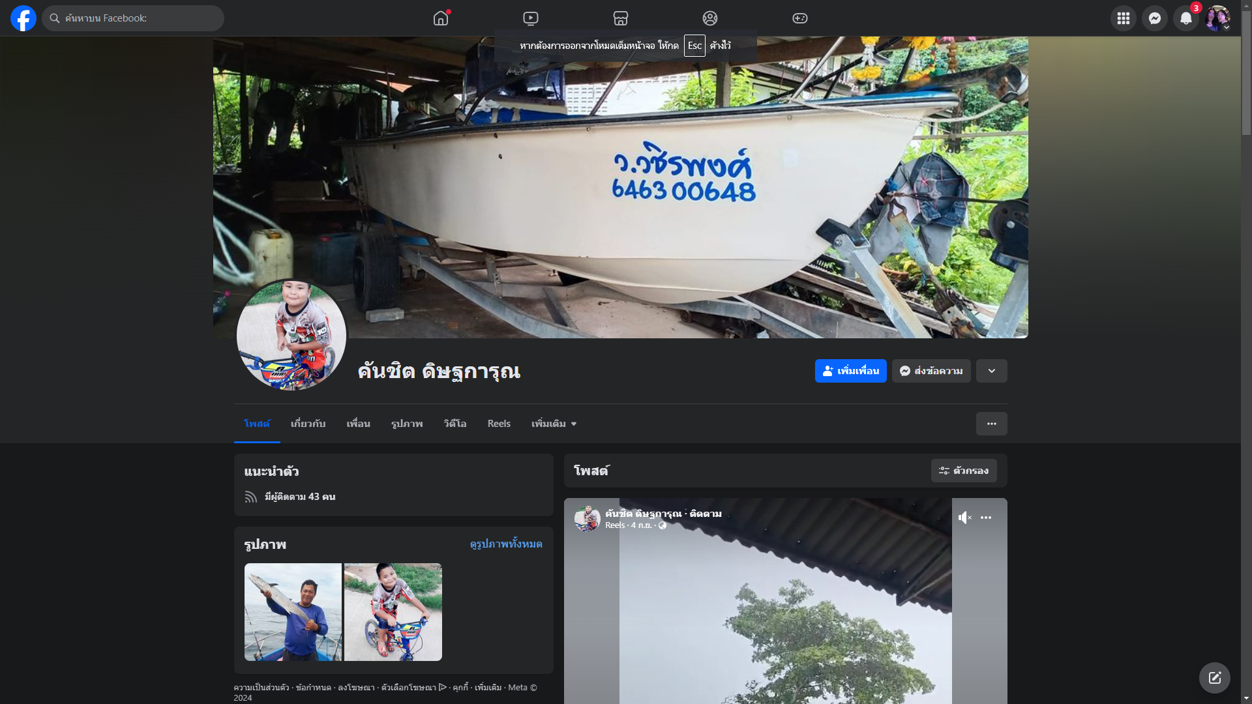Image resolution: width=1252 pixels, height=704 pixels.
Task: Open the Gaming icon in top bar
Action: (x=800, y=18)
